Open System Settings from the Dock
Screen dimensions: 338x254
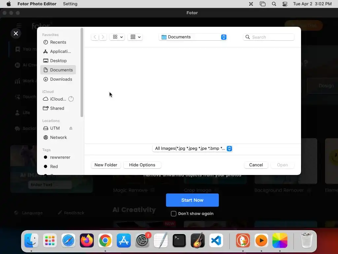pos(142,240)
